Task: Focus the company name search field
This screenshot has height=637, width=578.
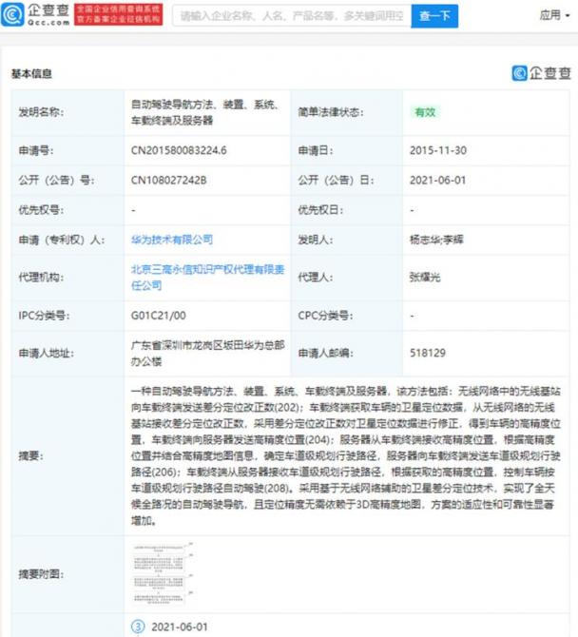Action: click(292, 16)
